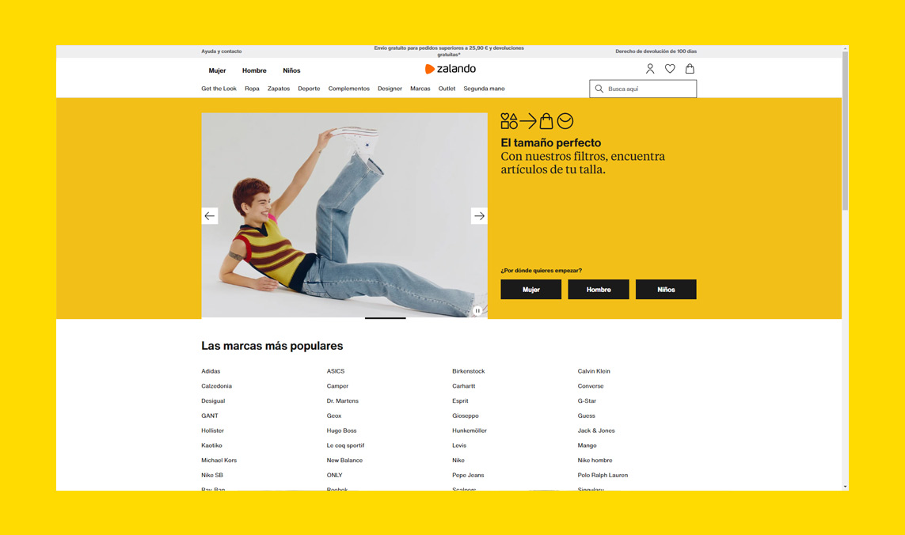Click the black Hombre banner button
The height and width of the screenshot is (535, 905).
[599, 289]
